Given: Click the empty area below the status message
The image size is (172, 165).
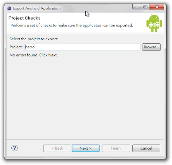Looking at the screenshot, I should [x=85, y=97].
